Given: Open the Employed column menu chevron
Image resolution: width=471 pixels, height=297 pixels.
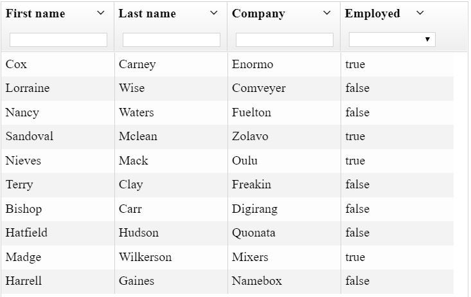Looking at the screenshot, I should pos(420,13).
